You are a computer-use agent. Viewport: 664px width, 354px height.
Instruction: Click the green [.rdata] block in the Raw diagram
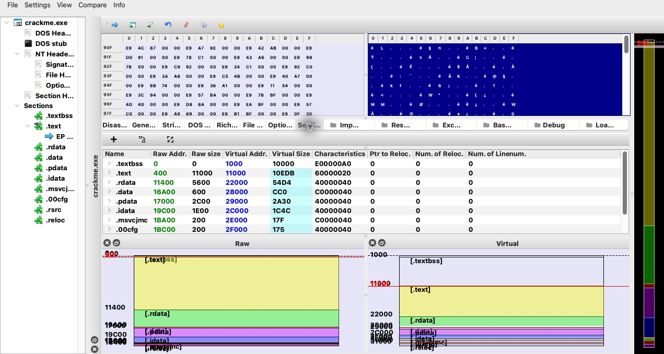[x=236, y=318]
